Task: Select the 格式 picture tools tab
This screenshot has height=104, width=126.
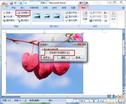Action: point(83,8)
